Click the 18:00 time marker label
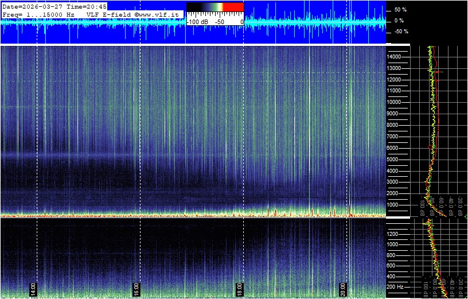468x299 pixels. coord(239,289)
